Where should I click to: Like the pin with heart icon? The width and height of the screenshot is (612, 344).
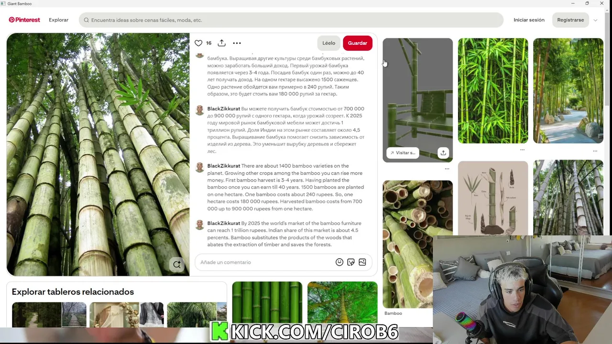[198, 43]
